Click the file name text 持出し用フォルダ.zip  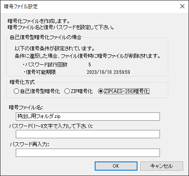click(x=39, y=116)
